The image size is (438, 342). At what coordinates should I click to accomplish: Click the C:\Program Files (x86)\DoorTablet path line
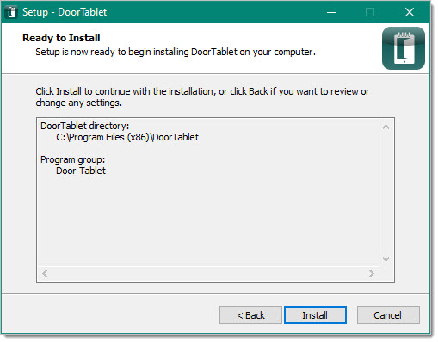[127, 137]
